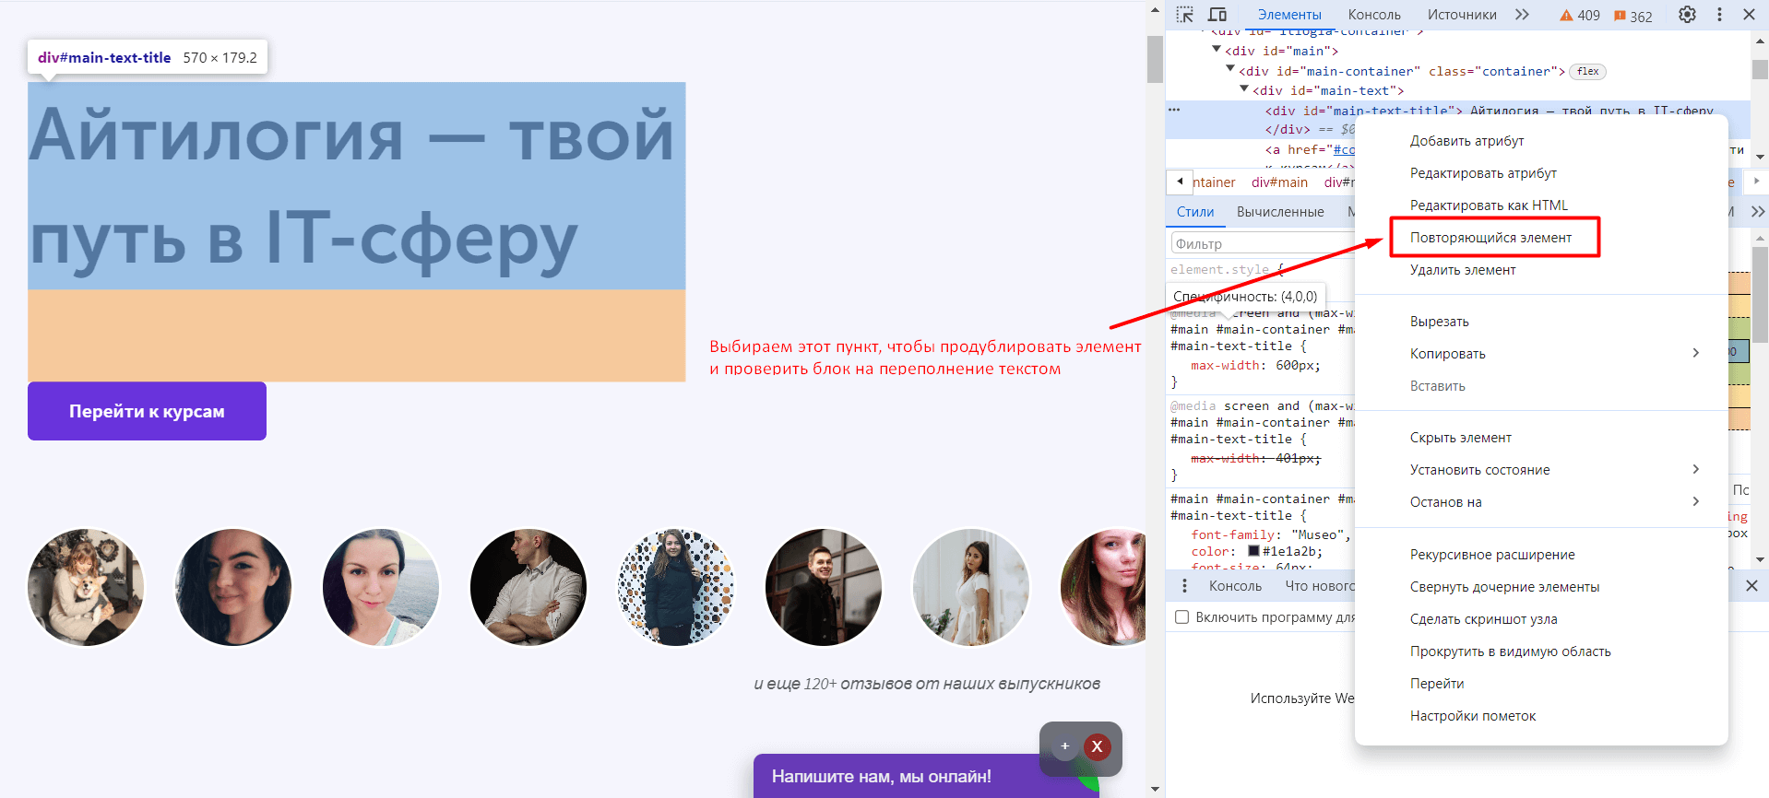Screen dimensions: 1769x798
Task: Click the 409 warnings triangle indicator
Action: [x=1579, y=16]
